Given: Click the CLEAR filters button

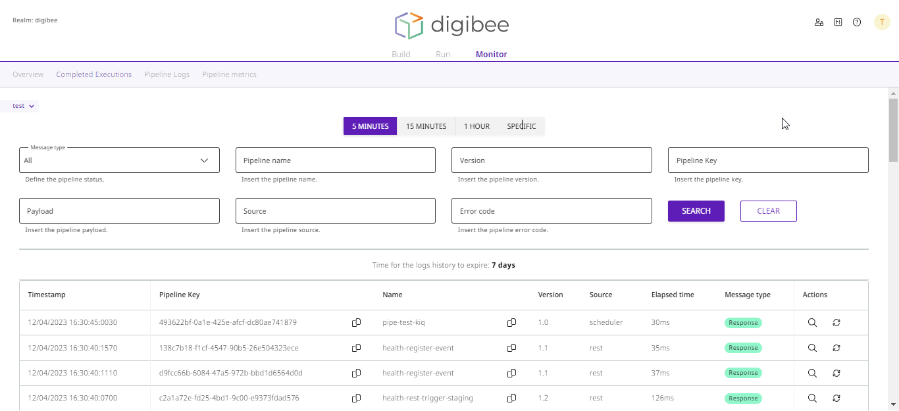Looking at the screenshot, I should 768,211.
